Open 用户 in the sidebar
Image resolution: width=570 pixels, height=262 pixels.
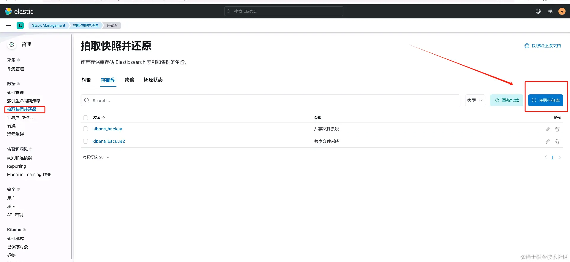click(x=11, y=198)
